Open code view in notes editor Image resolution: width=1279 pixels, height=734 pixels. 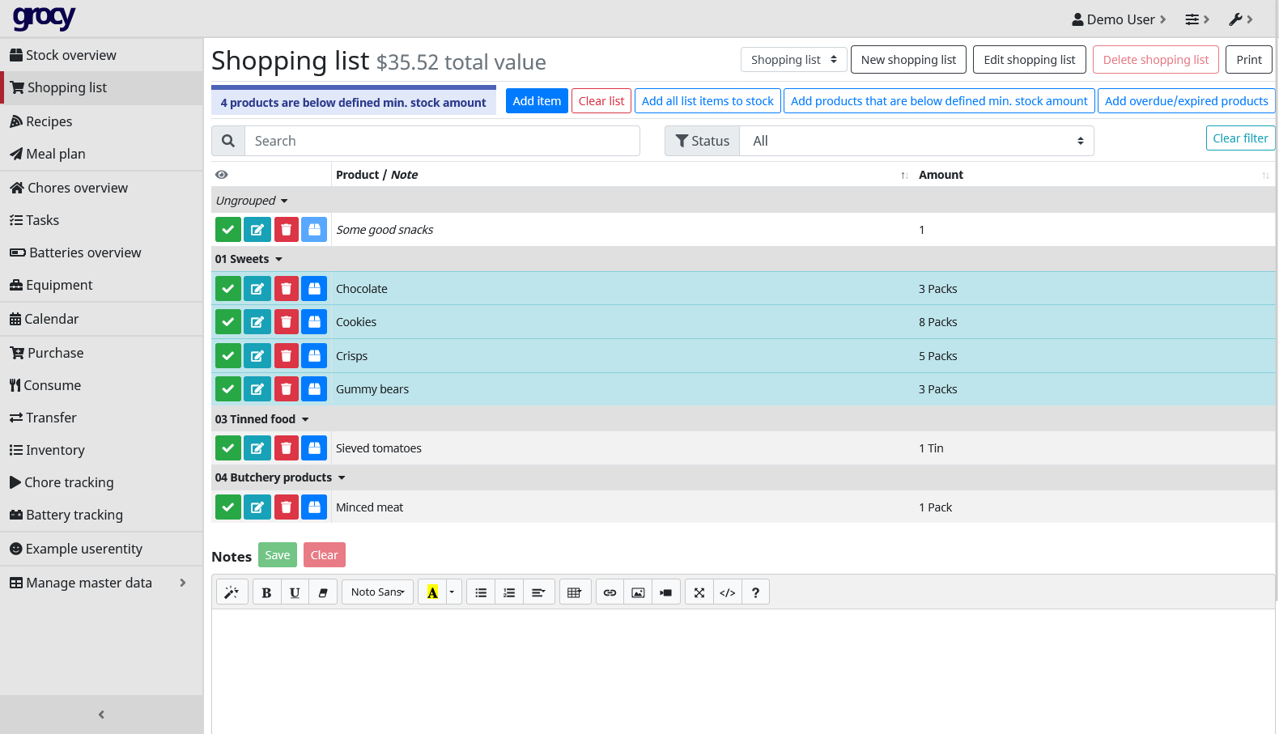click(x=728, y=592)
